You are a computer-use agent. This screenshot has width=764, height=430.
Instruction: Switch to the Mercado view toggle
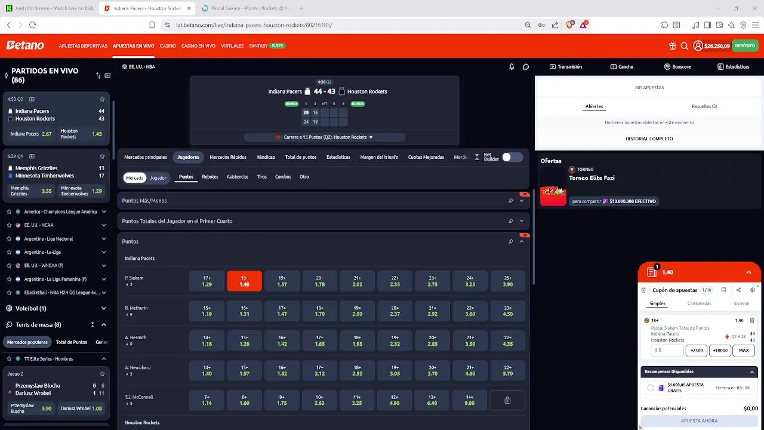tap(135, 178)
